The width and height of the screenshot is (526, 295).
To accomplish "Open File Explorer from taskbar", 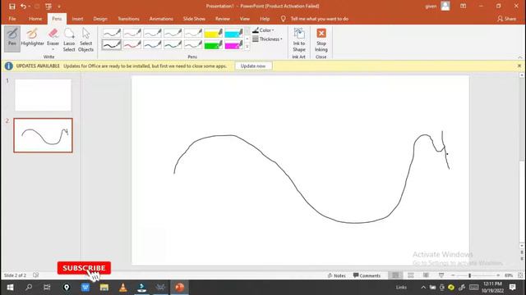I will (x=104, y=288).
